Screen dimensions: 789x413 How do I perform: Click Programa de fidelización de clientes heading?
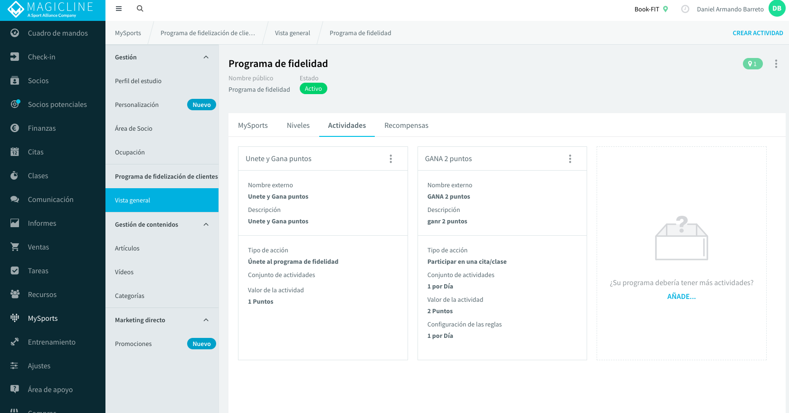click(x=166, y=176)
